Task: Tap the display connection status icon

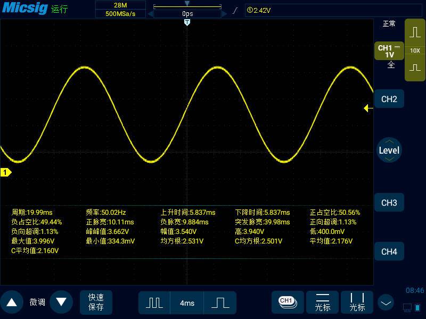Action: (x=407, y=307)
